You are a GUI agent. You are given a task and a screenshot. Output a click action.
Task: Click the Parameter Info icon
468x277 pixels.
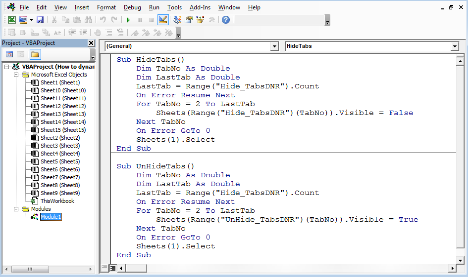point(46,33)
